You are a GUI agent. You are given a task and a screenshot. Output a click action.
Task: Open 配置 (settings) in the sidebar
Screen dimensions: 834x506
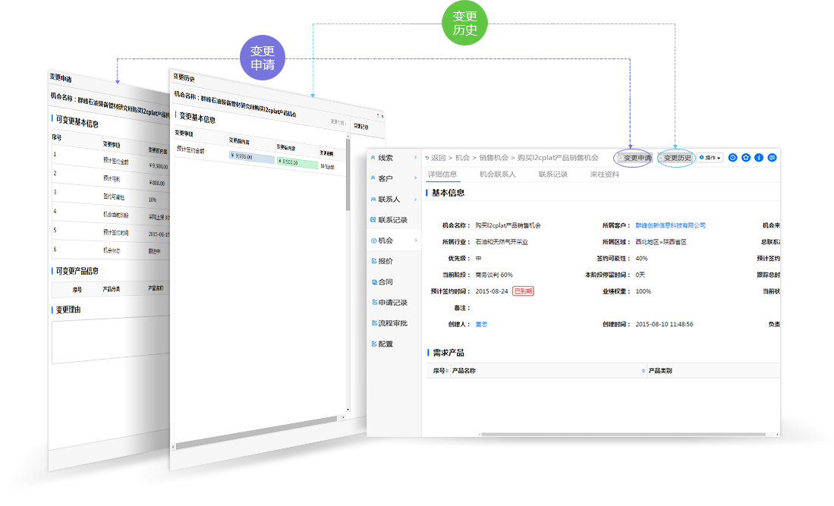click(x=386, y=344)
